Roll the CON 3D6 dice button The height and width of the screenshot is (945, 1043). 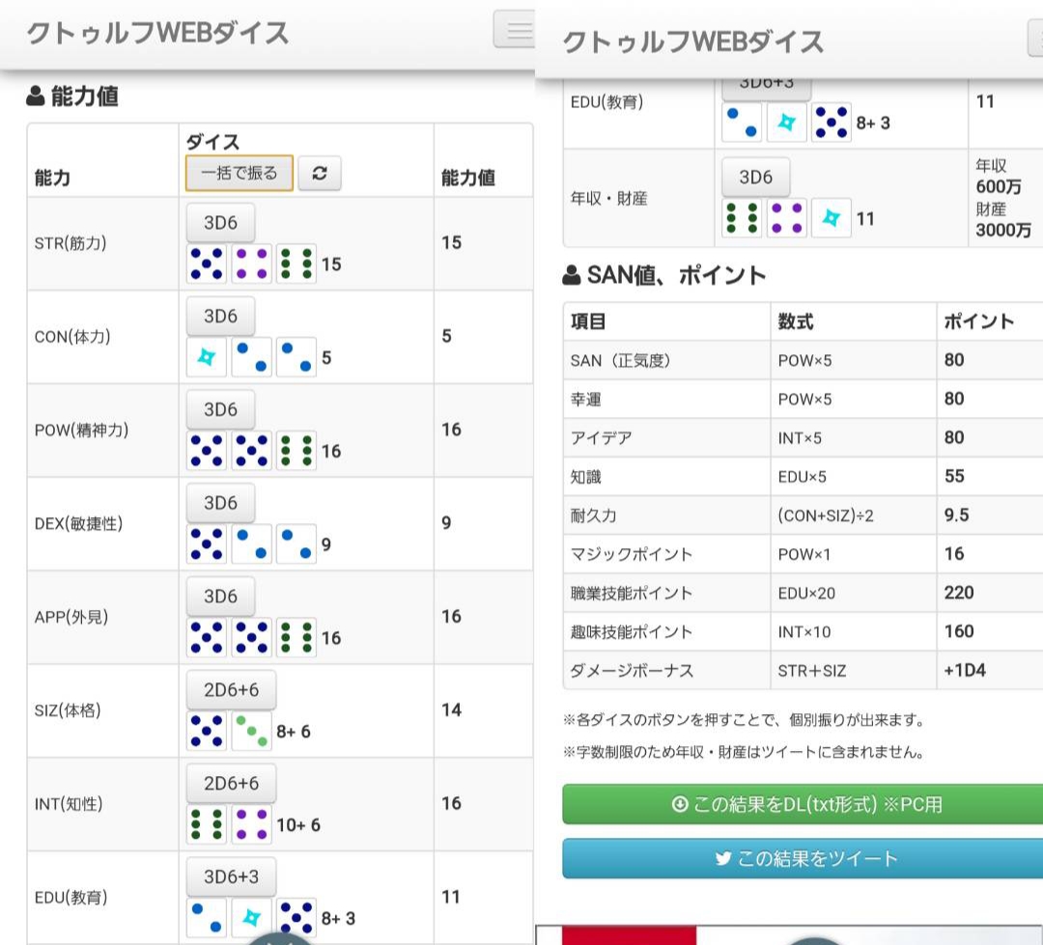(x=219, y=317)
